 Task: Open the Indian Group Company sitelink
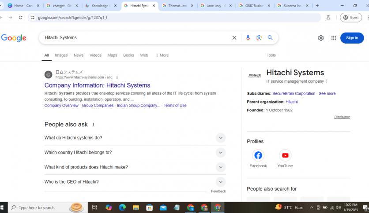pyautogui.click(x=139, y=106)
